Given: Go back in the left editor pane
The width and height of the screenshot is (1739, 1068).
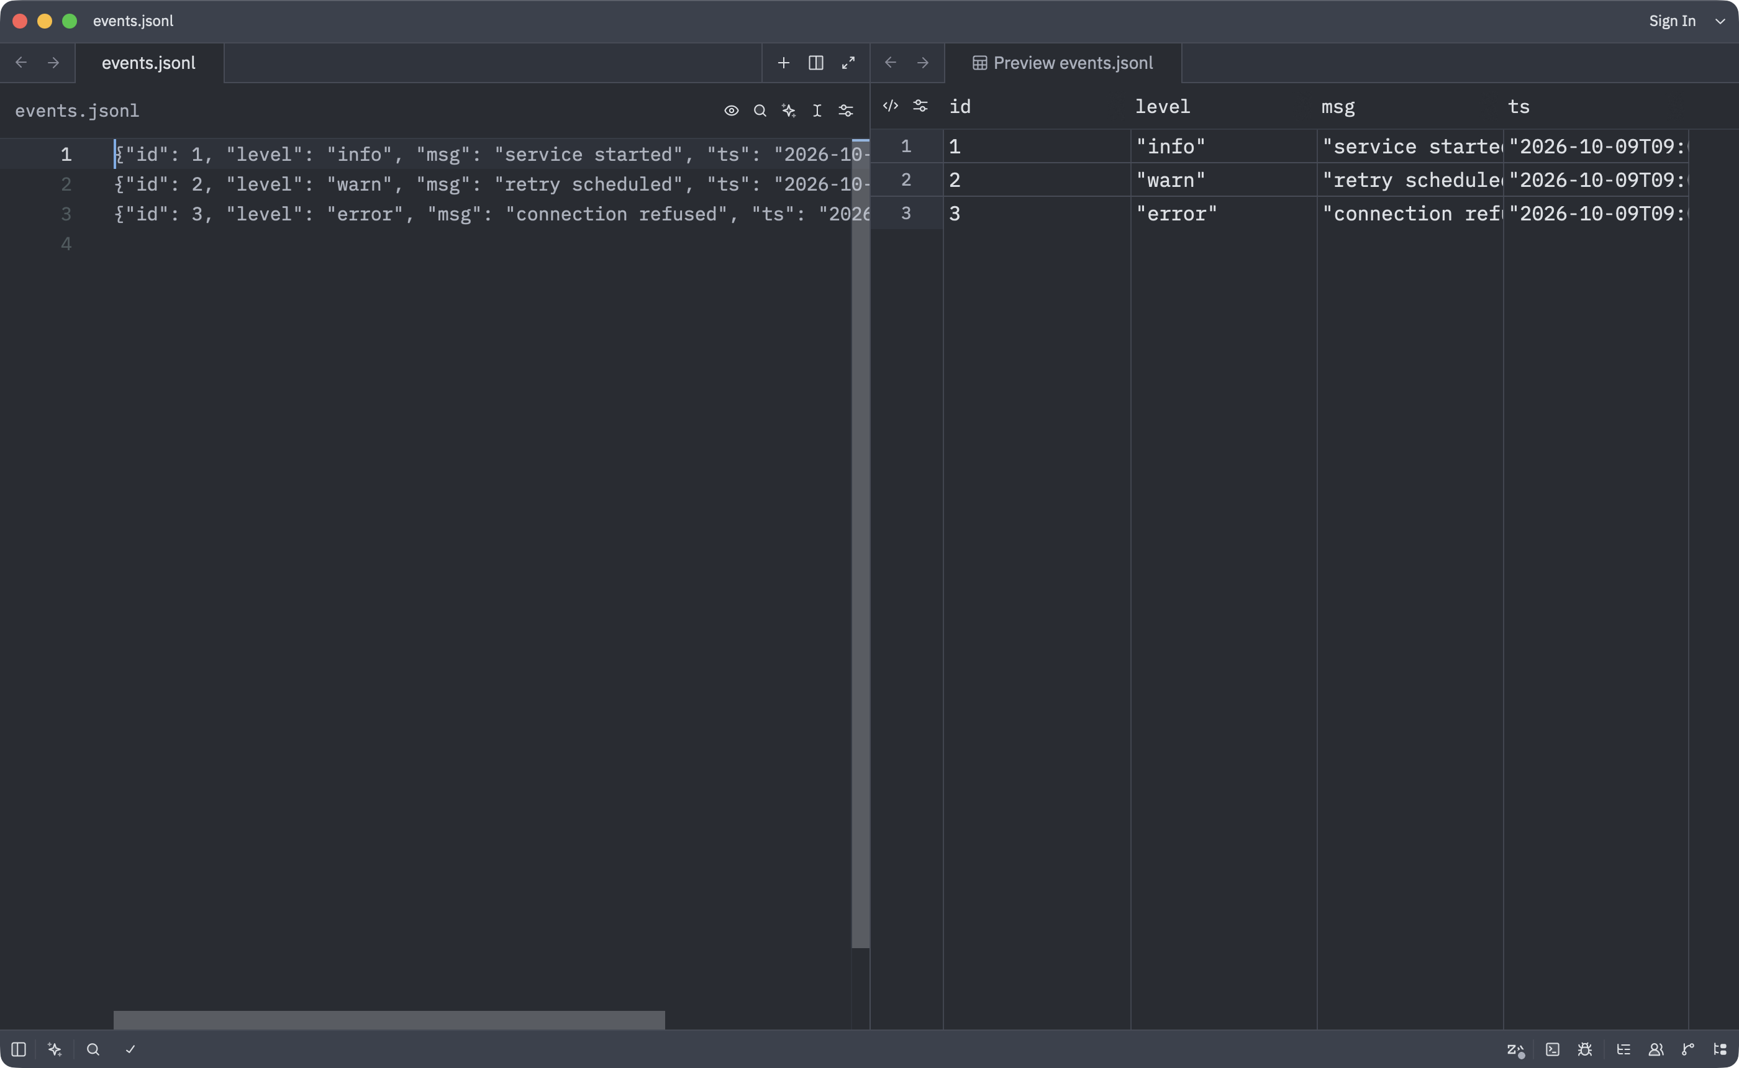Looking at the screenshot, I should (21, 63).
